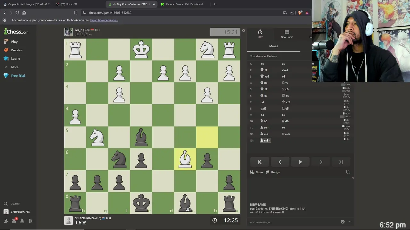Switch to the Moves tab
The height and width of the screenshot is (230, 410).
(274, 46)
